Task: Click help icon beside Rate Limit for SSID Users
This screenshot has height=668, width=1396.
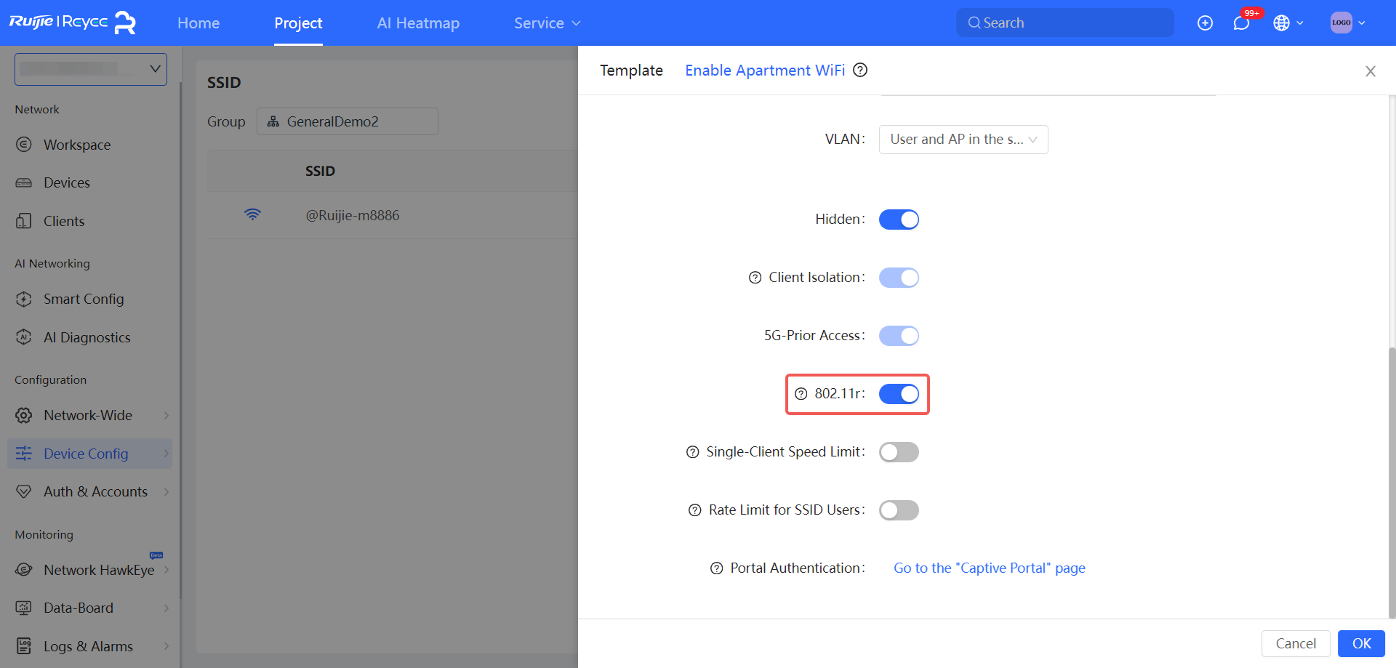Action: (694, 510)
